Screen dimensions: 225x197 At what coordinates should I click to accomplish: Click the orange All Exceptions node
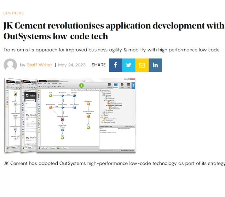click(88, 104)
